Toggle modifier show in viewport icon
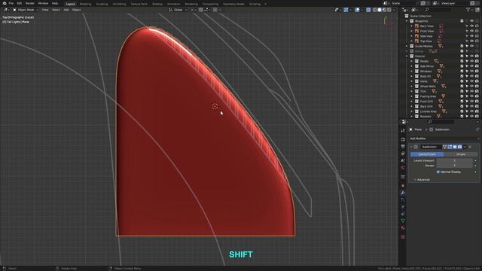 point(455,147)
